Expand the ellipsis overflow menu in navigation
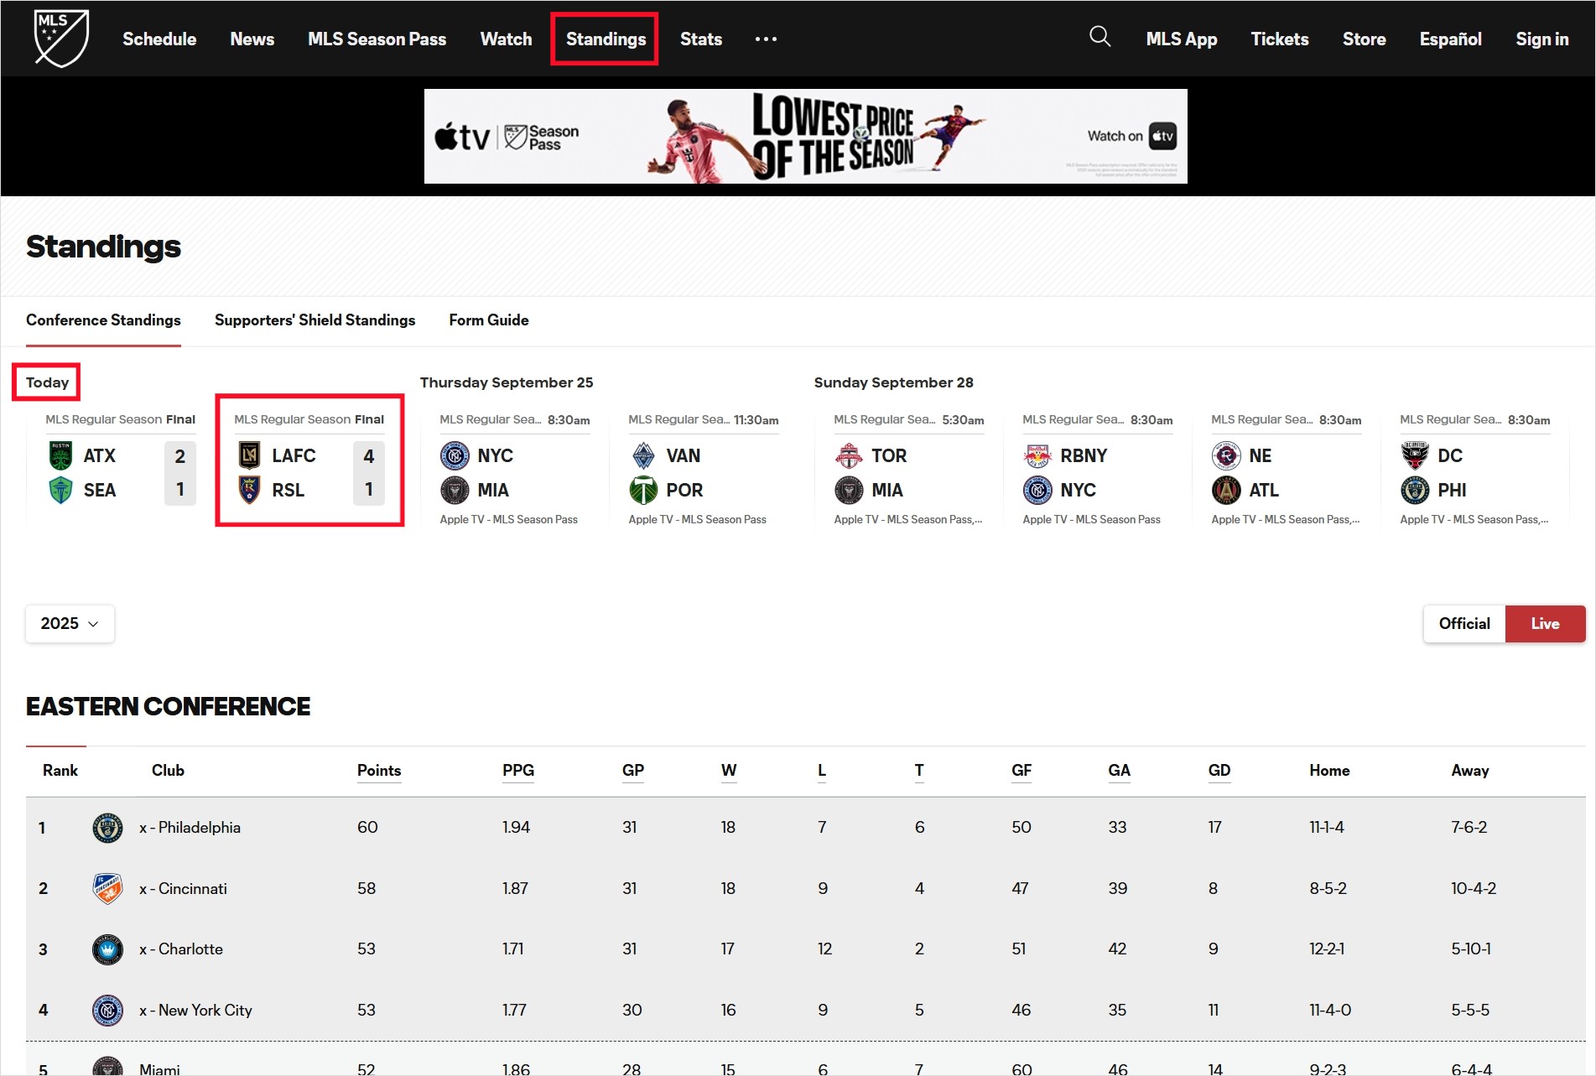1596x1076 pixels. click(x=765, y=39)
